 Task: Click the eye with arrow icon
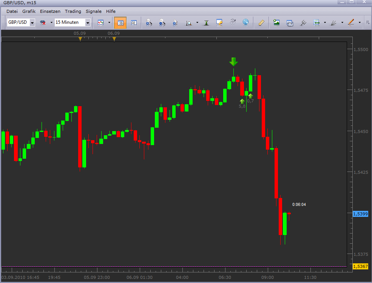coord(233,22)
